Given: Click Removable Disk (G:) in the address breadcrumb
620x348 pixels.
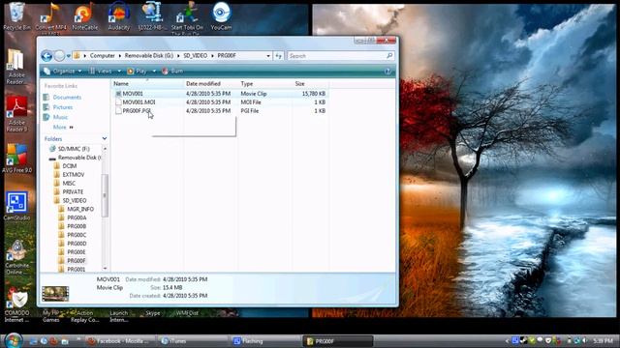Looking at the screenshot, I should [x=149, y=56].
